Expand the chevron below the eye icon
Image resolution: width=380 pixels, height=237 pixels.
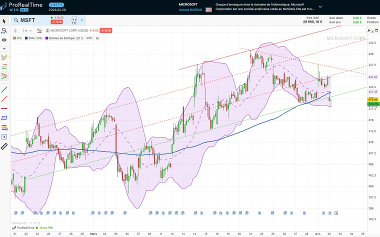click(x=4, y=48)
